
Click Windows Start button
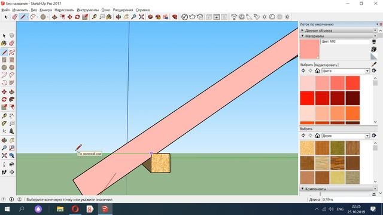(x=7, y=209)
